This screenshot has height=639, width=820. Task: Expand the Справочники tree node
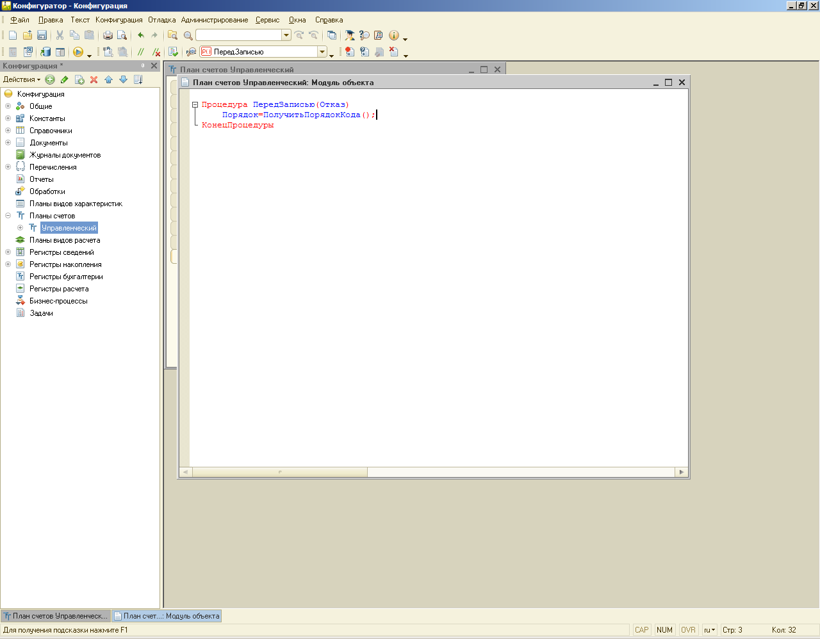8,131
